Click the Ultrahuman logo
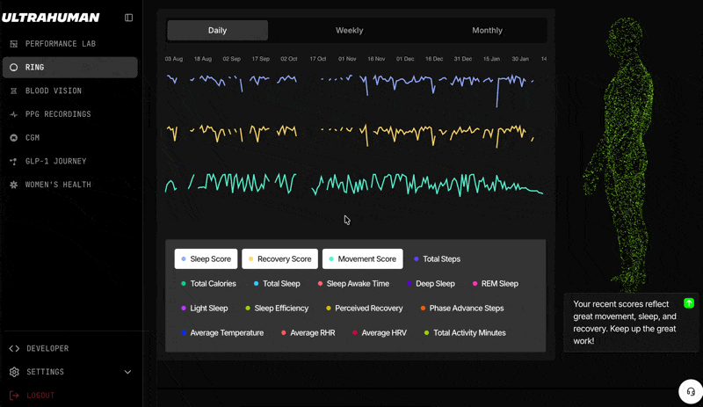 [x=51, y=18]
